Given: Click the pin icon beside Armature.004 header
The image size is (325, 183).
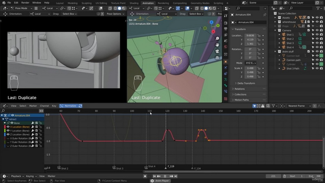Looking at the screenshot, I should pyautogui.click(x=264, y=15).
